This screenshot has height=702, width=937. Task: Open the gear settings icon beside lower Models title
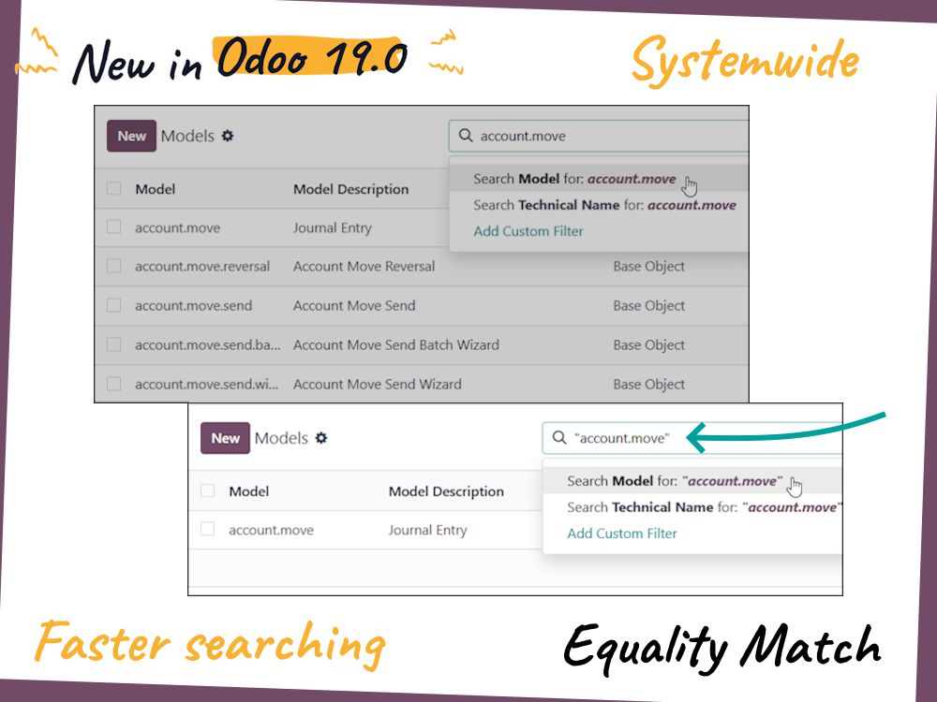[321, 438]
